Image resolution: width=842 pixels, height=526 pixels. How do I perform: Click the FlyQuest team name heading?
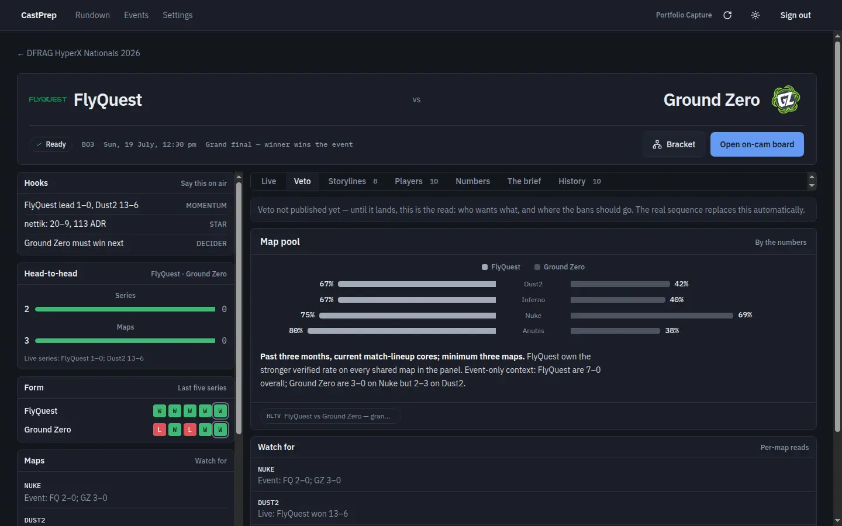coord(108,100)
